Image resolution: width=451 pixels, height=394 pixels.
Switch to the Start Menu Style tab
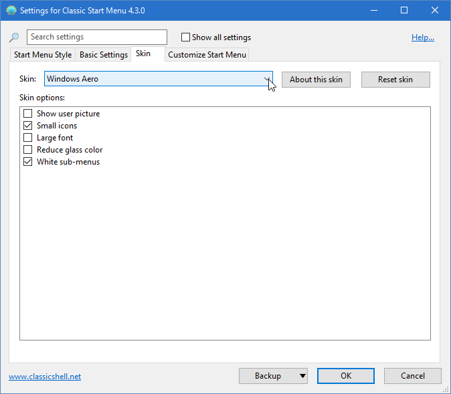coord(43,55)
